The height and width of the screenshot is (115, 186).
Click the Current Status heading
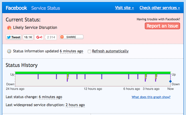[x=23, y=20]
